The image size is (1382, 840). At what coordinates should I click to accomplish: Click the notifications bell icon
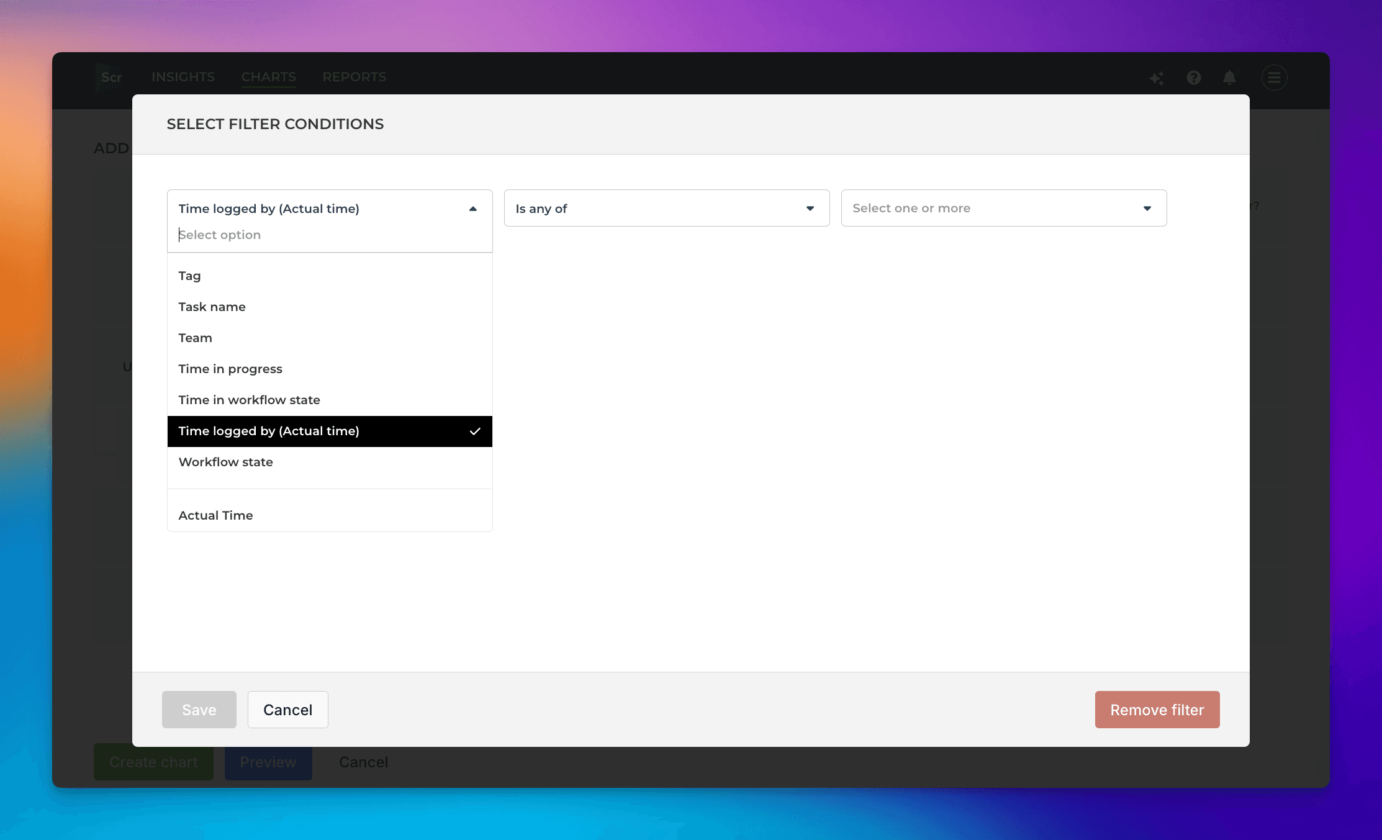coord(1229,78)
